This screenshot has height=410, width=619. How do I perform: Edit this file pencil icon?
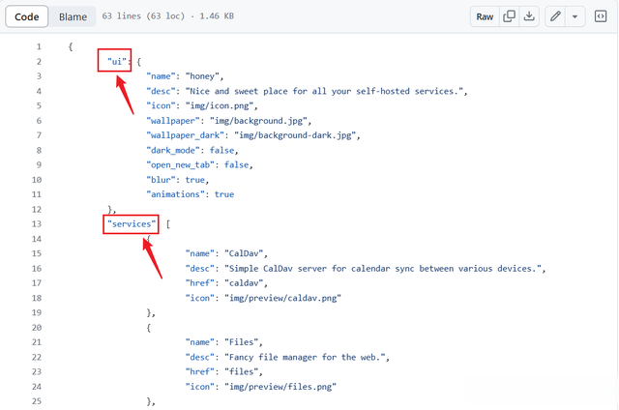point(555,16)
